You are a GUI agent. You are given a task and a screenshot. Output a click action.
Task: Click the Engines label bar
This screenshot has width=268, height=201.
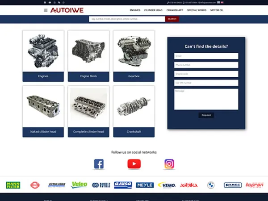click(x=43, y=76)
